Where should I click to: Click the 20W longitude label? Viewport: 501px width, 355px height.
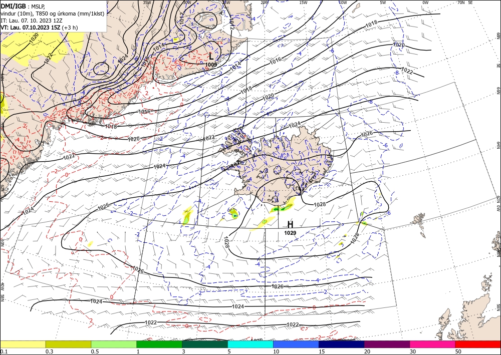coord(265,2)
